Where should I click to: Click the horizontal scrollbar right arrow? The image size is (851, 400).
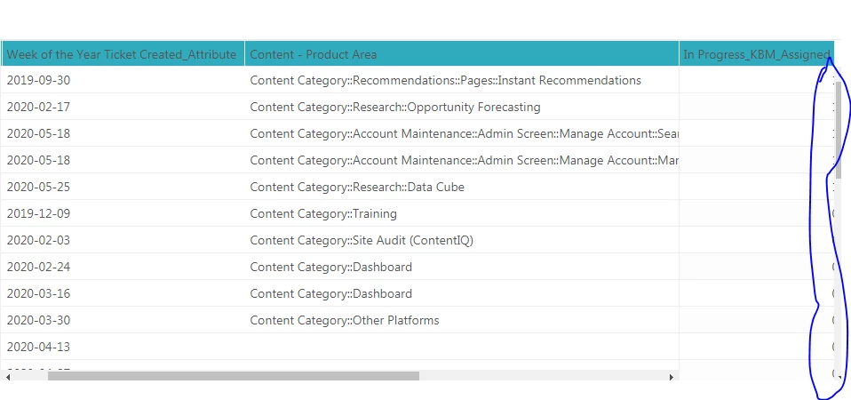point(671,376)
